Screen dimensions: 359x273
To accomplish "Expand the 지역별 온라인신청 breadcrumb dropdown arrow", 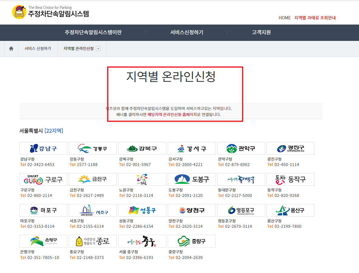I will tap(98, 48).
